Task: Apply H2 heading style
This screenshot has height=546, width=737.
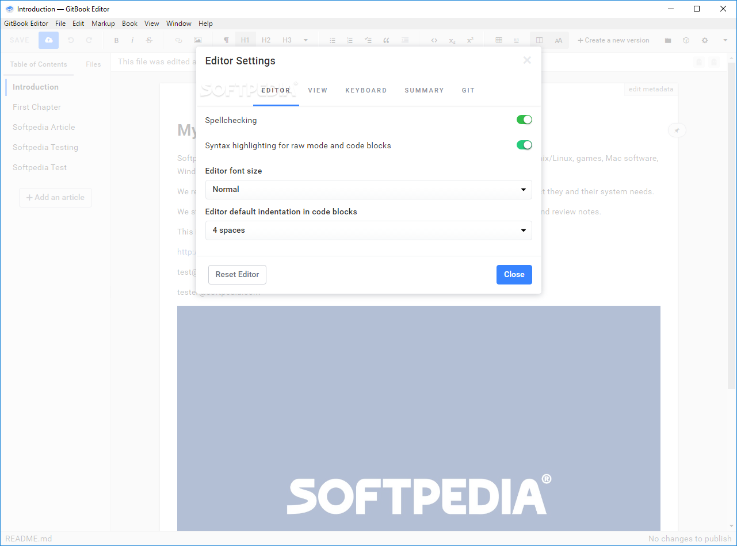Action: coord(266,40)
